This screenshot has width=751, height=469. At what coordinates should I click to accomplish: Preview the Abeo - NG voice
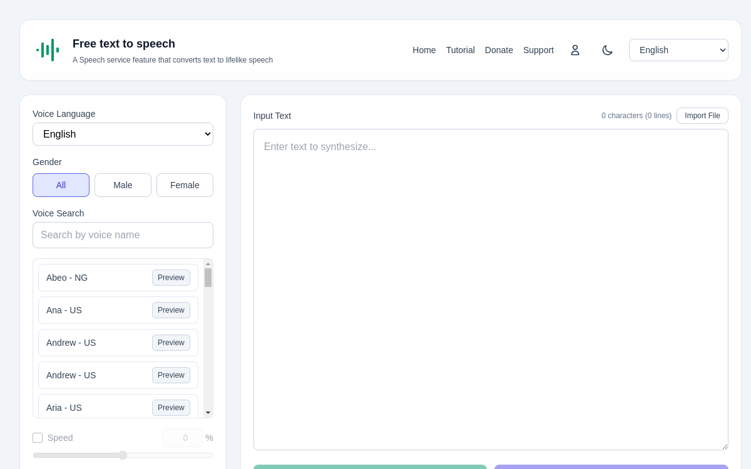[171, 278]
